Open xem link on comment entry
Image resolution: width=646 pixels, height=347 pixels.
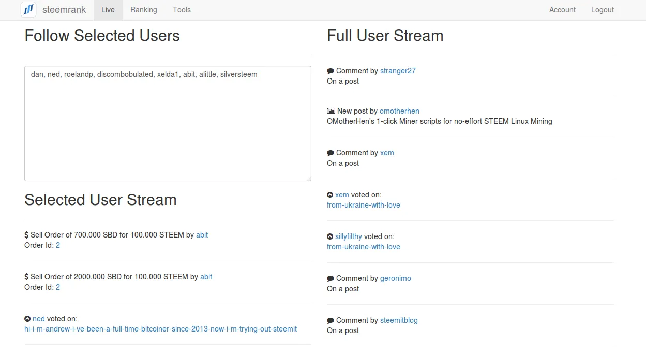tap(387, 153)
